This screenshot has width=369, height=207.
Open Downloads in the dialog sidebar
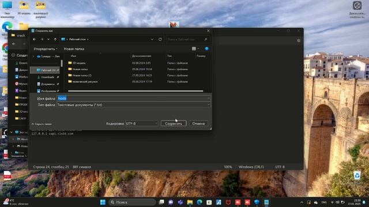coord(48,77)
